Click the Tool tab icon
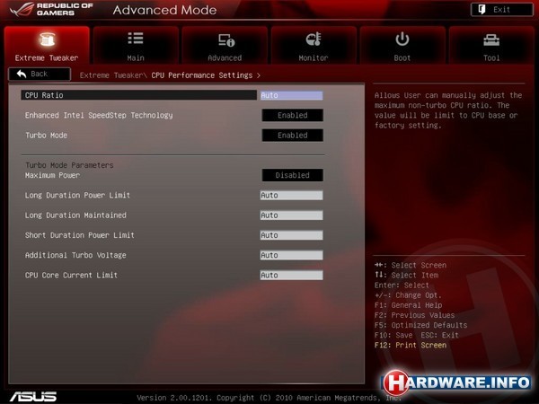This screenshot has width=539, height=404. tap(491, 40)
